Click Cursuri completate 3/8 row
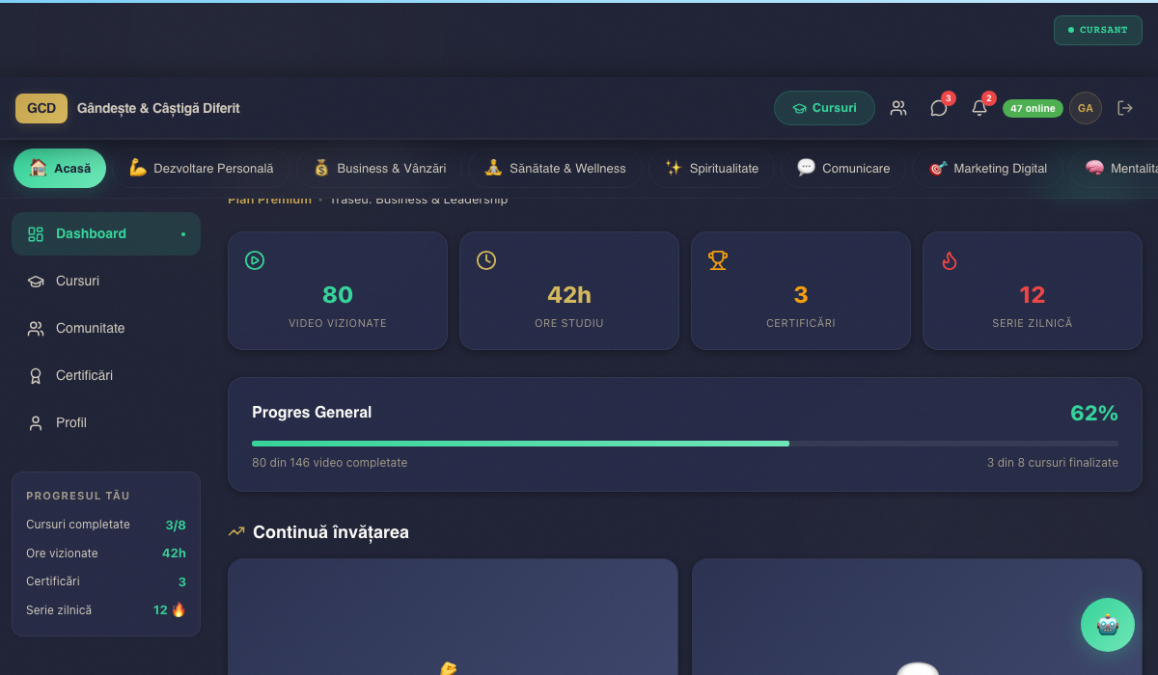 pyautogui.click(x=106, y=525)
